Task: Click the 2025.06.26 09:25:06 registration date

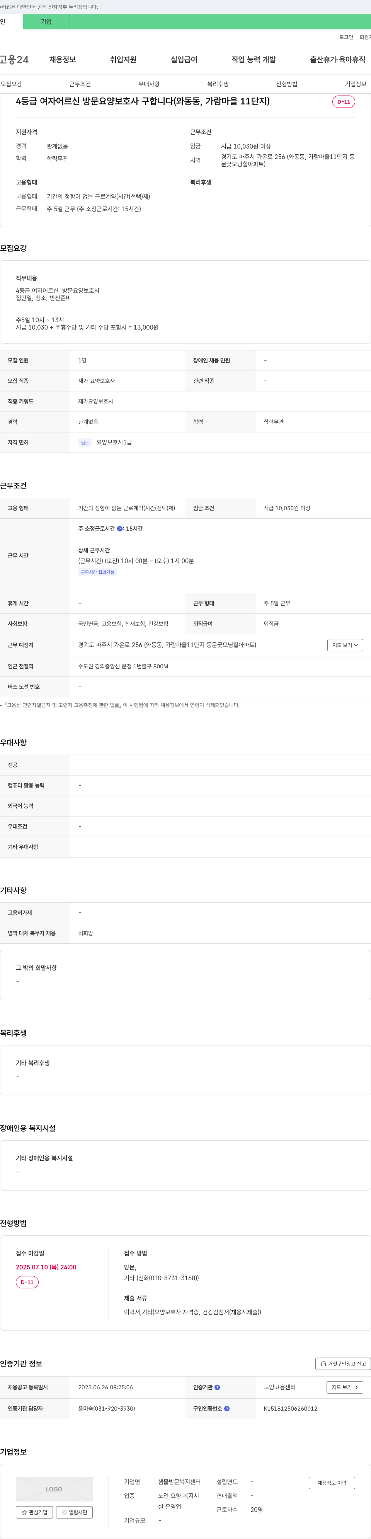Action: click(x=106, y=1387)
